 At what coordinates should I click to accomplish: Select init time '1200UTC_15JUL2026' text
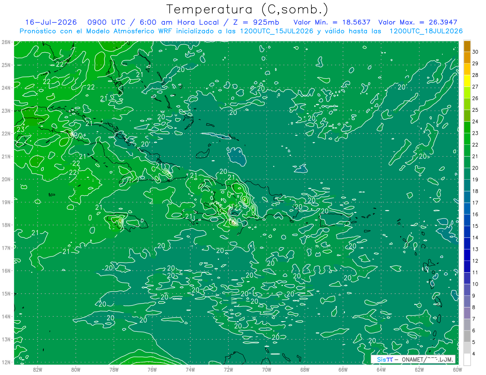(x=277, y=31)
